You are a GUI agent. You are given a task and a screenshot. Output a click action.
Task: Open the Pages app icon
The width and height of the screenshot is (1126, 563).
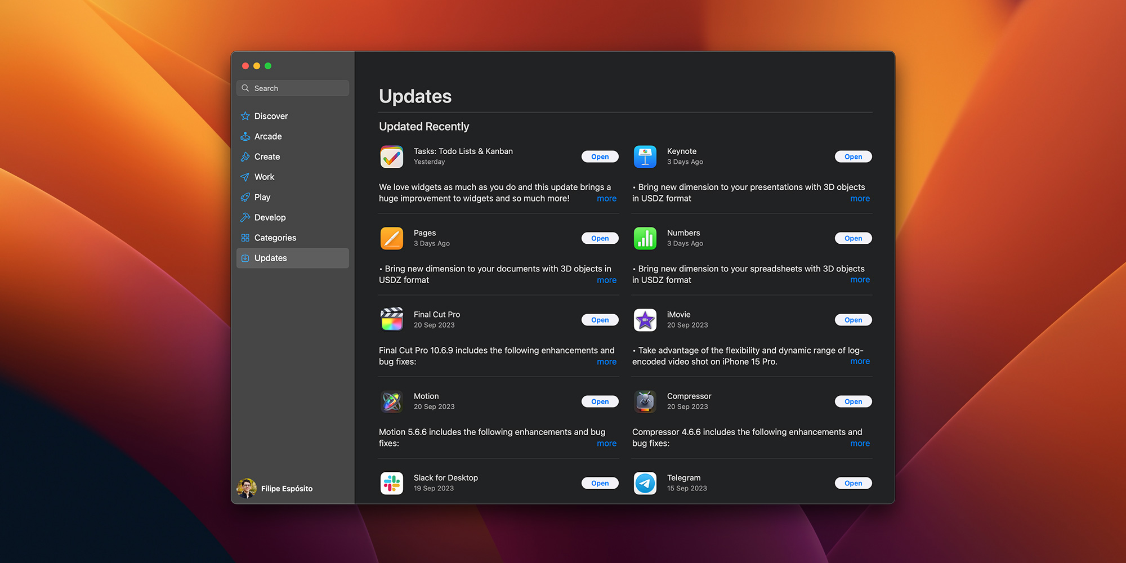coord(391,239)
